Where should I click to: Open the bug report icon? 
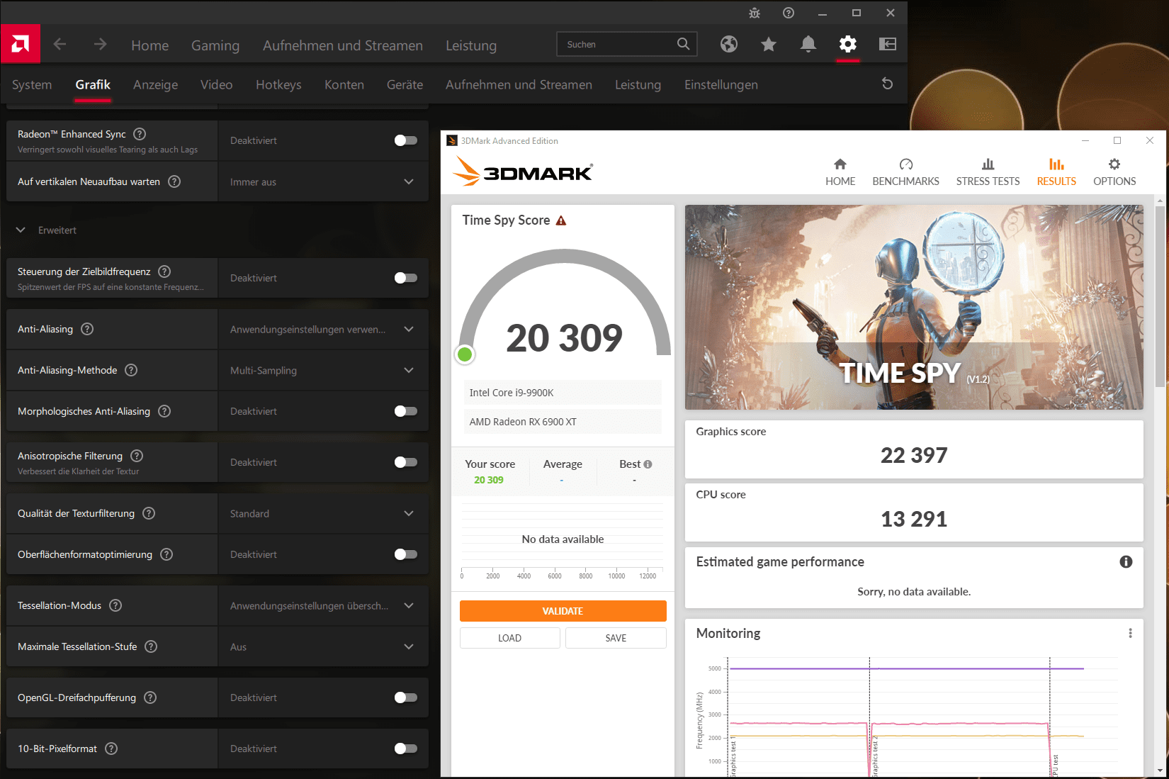pos(755,13)
